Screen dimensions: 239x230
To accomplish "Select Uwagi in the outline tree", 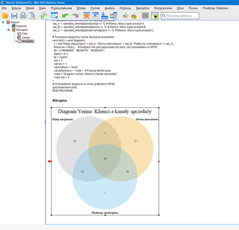I will (x=26, y=38).
